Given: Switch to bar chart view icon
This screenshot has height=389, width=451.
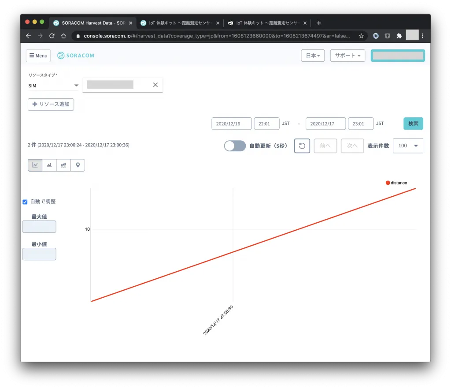Looking at the screenshot, I should tap(49, 165).
